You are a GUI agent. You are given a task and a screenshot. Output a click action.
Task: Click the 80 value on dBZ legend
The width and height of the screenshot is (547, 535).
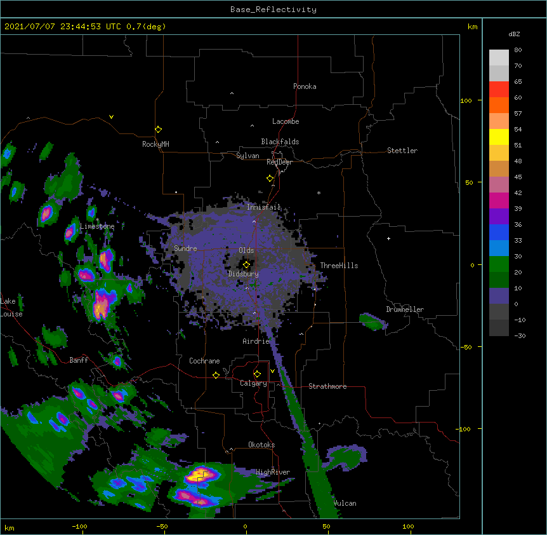[x=518, y=50]
